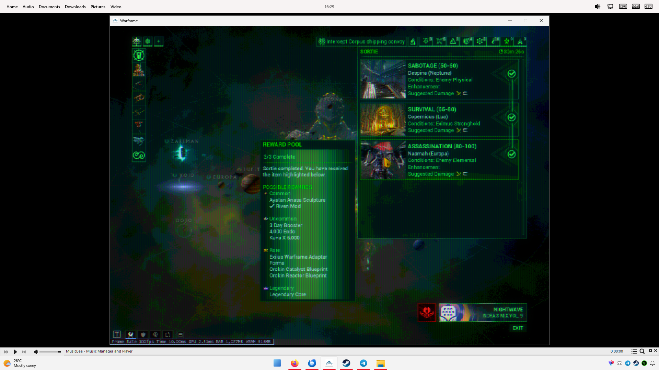Screen dimensions: 659x370
Task: Click the Exilus Warframe Adapter reward
Action: (298, 257)
